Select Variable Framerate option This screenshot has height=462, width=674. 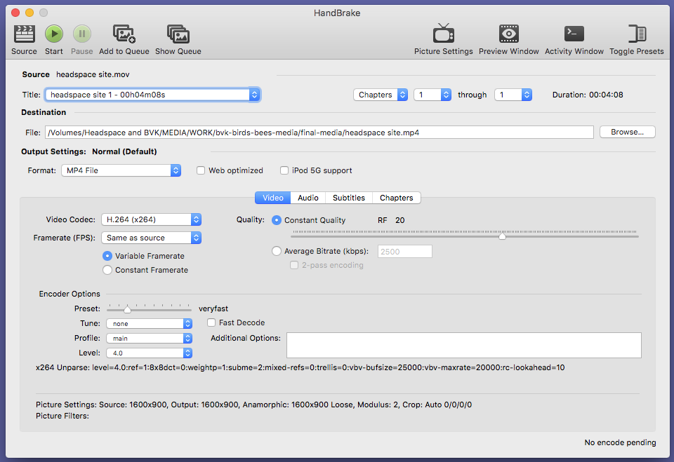pyautogui.click(x=107, y=256)
